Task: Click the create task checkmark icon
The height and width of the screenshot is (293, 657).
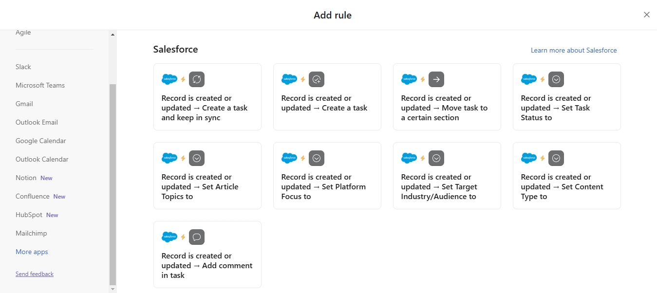Action: (x=317, y=79)
